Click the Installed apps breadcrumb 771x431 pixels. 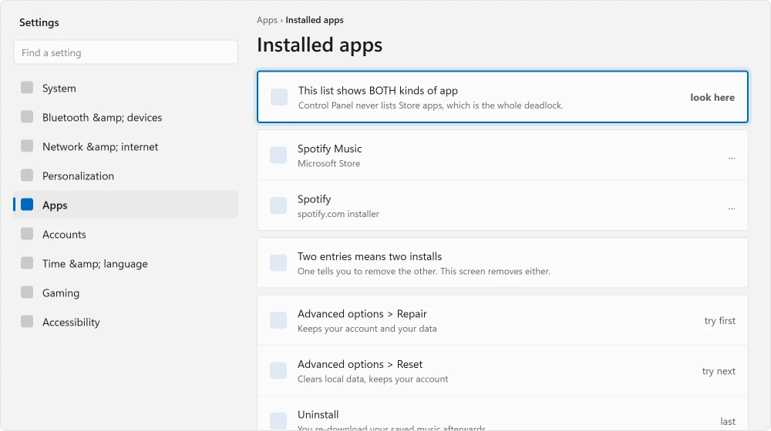pyautogui.click(x=315, y=20)
